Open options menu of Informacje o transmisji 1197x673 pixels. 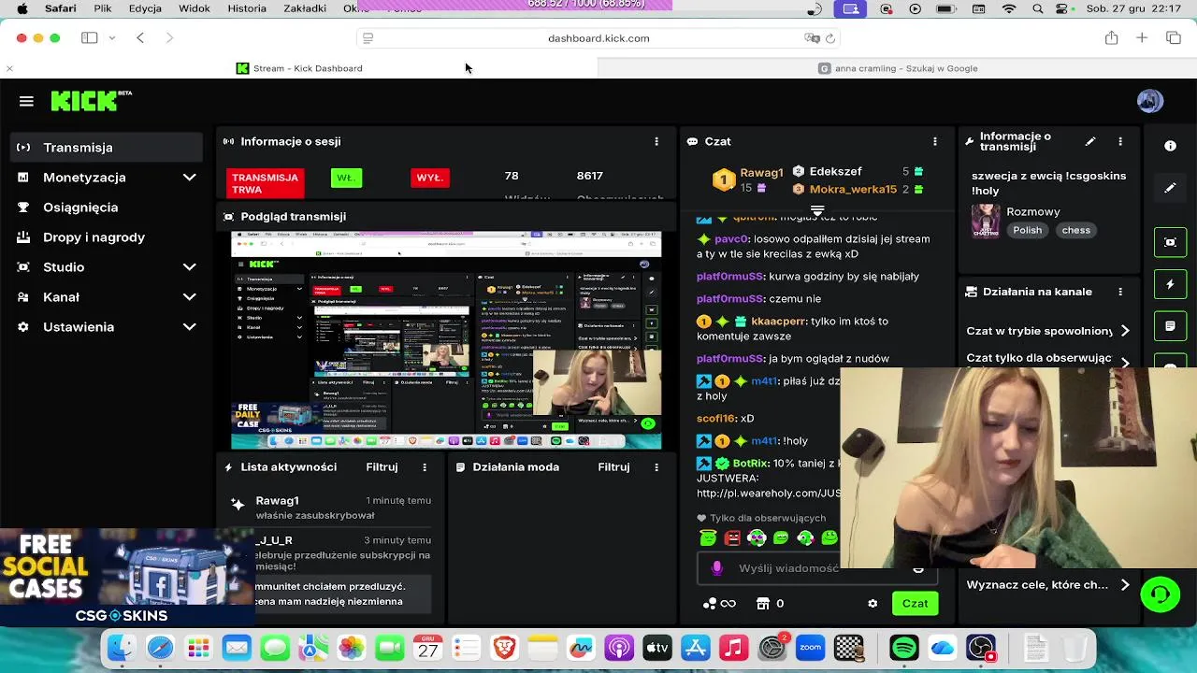point(1120,141)
